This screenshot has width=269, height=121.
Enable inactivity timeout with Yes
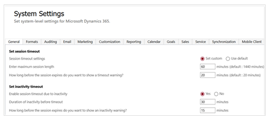click(x=203, y=94)
